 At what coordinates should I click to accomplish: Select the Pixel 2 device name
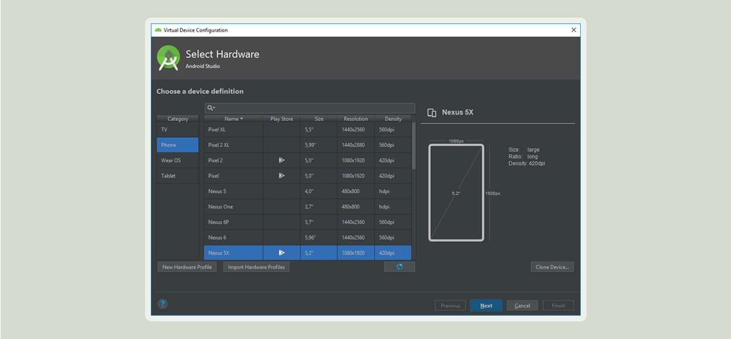coord(215,160)
